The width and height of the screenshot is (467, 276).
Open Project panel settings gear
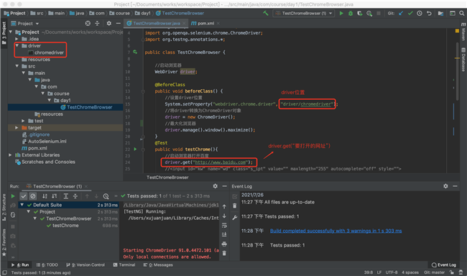(109, 23)
